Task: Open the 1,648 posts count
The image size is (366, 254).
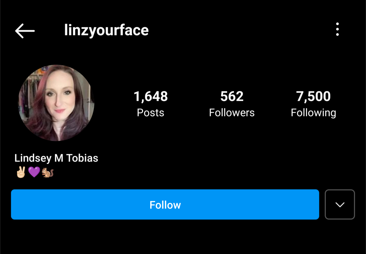Action: coord(151,97)
